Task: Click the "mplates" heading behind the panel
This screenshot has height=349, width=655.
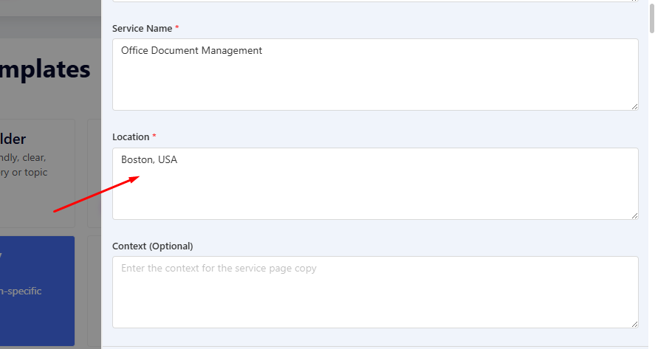Action: pyautogui.click(x=44, y=70)
